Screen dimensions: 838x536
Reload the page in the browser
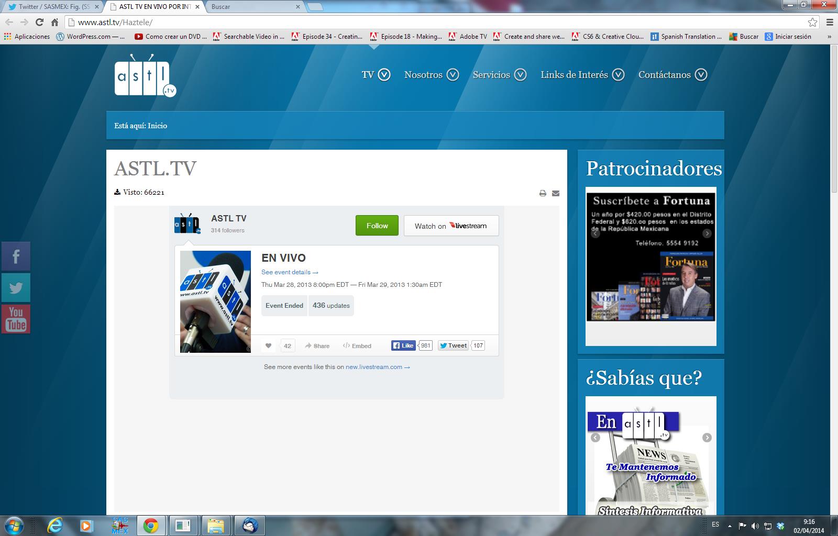pos(39,22)
